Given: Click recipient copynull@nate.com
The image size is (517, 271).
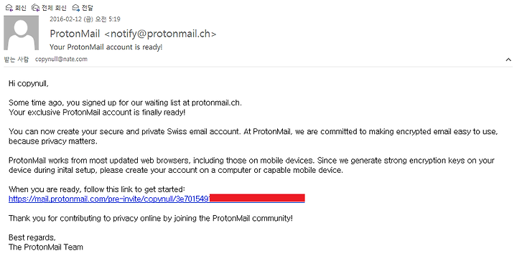Looking at the screenshot, I should coord(61,60).
